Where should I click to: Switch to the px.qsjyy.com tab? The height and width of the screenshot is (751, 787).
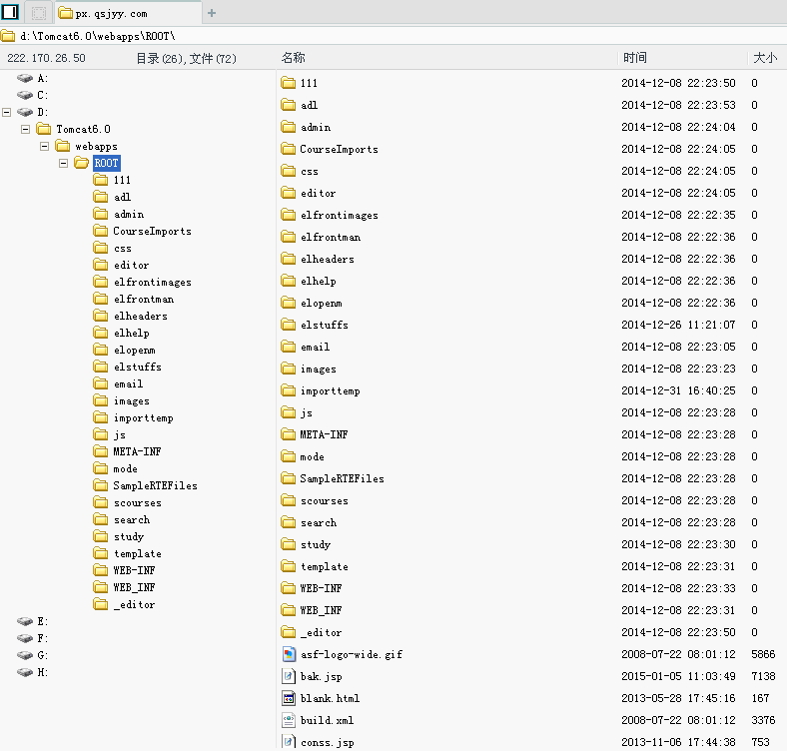click(128, 13)
